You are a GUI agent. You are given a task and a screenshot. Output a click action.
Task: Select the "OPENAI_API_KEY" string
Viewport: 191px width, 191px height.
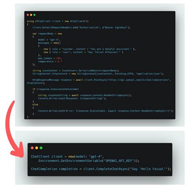coord(119,161)
